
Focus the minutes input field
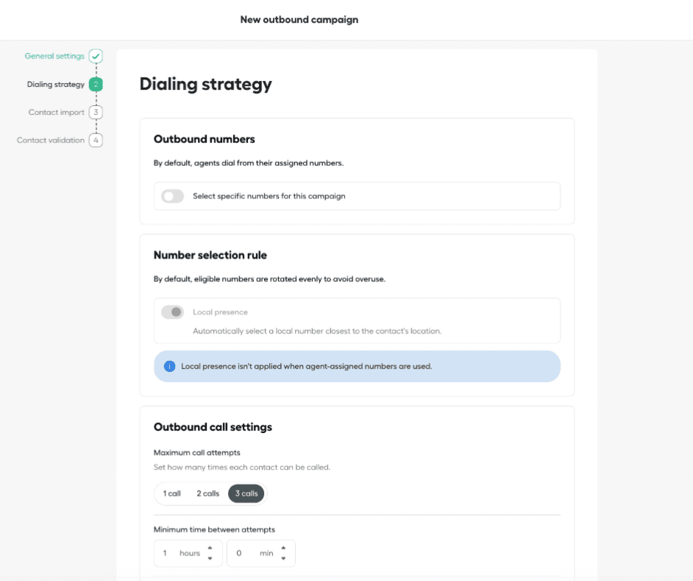(x=261, y=553)
